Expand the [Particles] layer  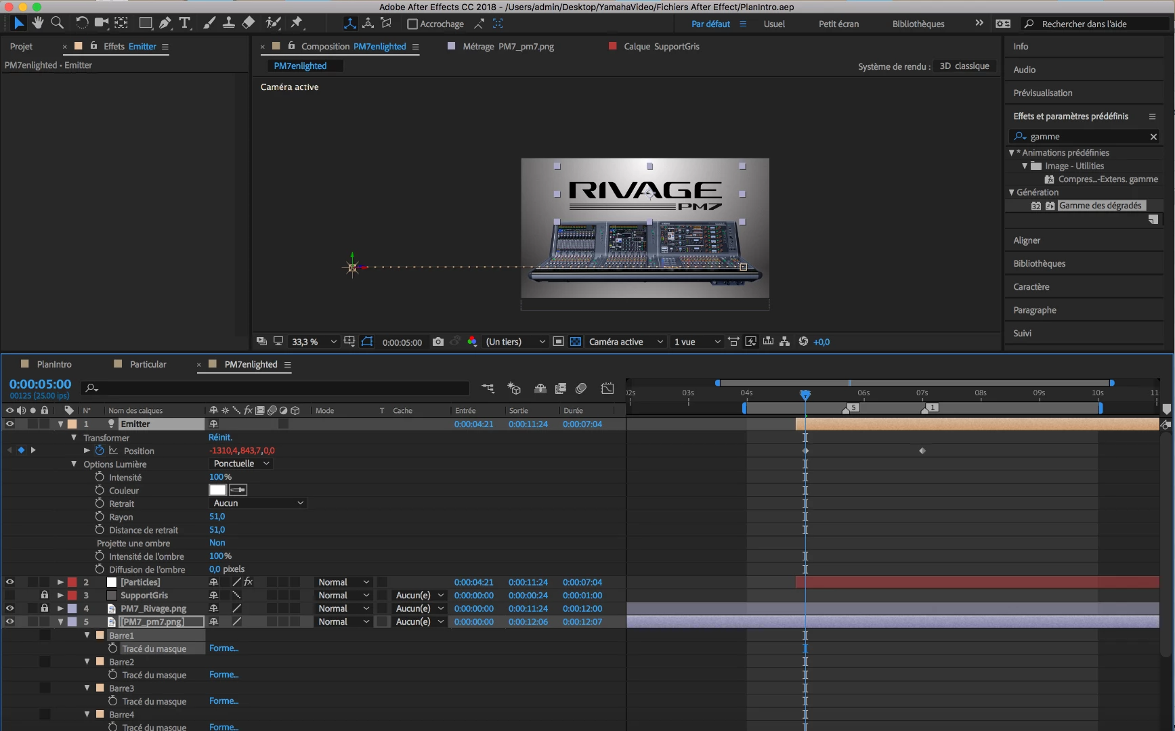coord(60,582)
